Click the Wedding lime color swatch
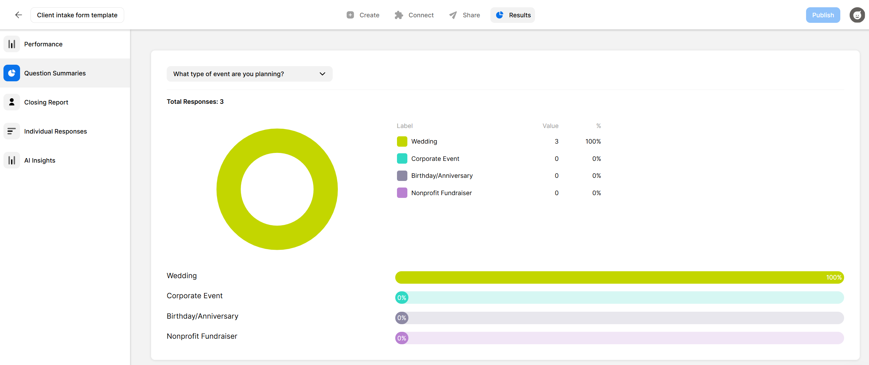 point(402,141)
